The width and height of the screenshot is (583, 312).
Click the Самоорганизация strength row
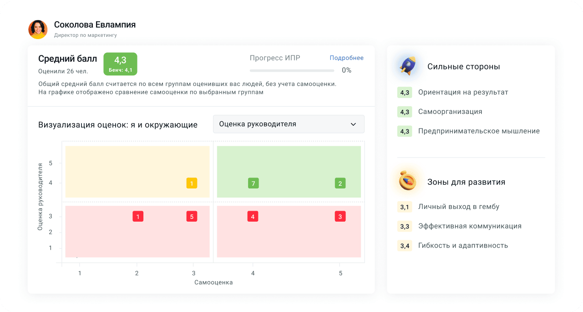(x=440, y=112)
